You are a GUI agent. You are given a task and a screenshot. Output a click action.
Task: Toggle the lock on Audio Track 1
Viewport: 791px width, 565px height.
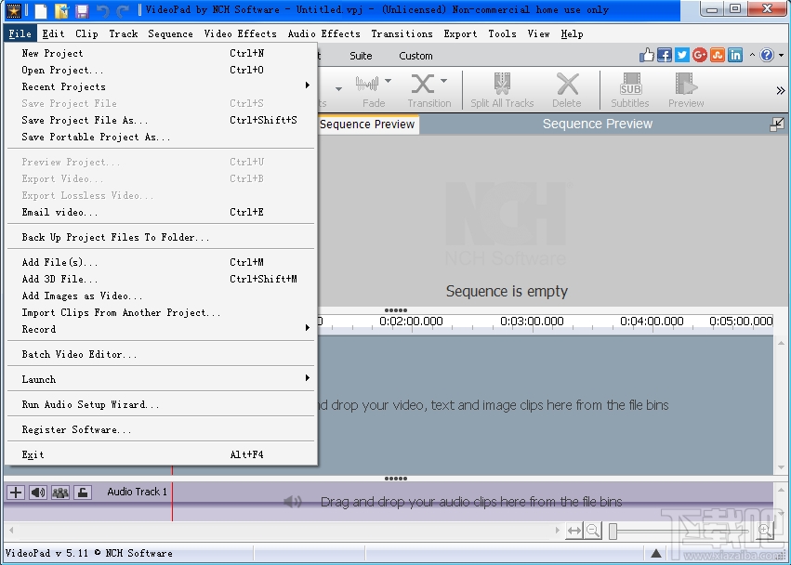point(83,492)
